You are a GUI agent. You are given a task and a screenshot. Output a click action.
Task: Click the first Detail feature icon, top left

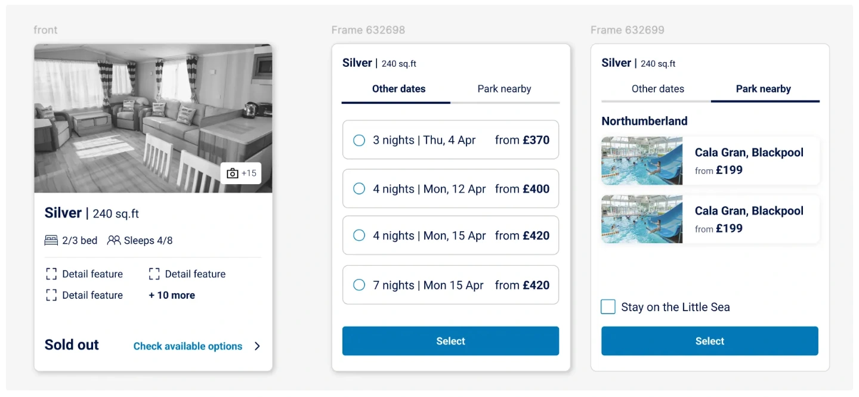click(51, 274)
